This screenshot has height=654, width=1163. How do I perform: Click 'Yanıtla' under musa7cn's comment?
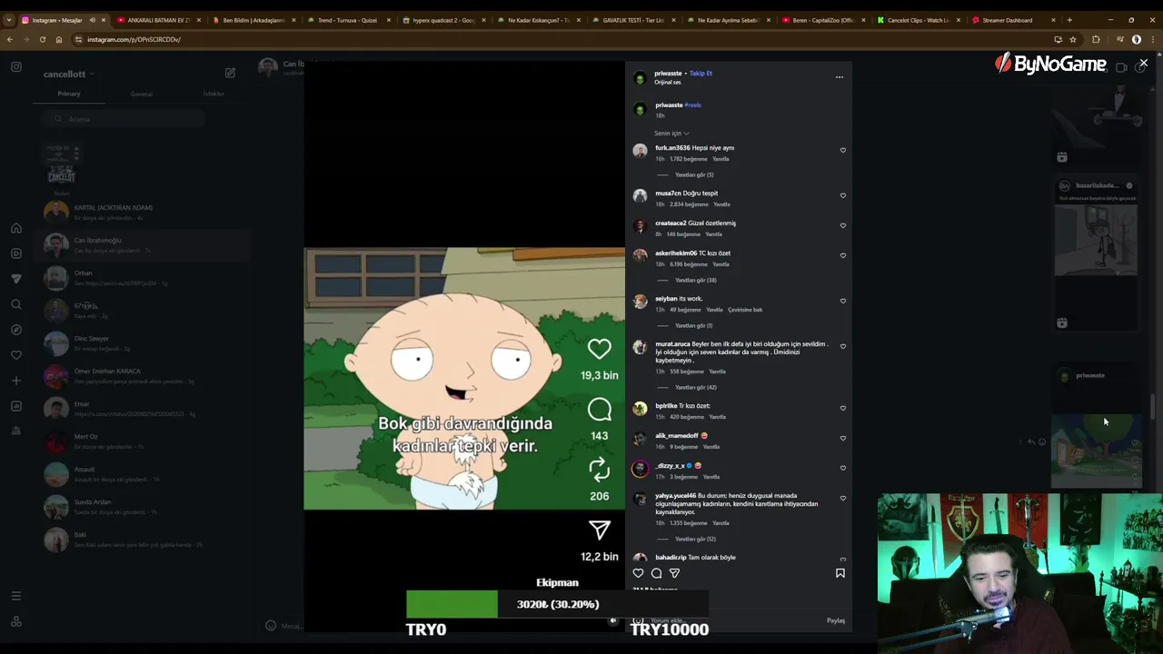pyautogui.click(x=721, y=204)
